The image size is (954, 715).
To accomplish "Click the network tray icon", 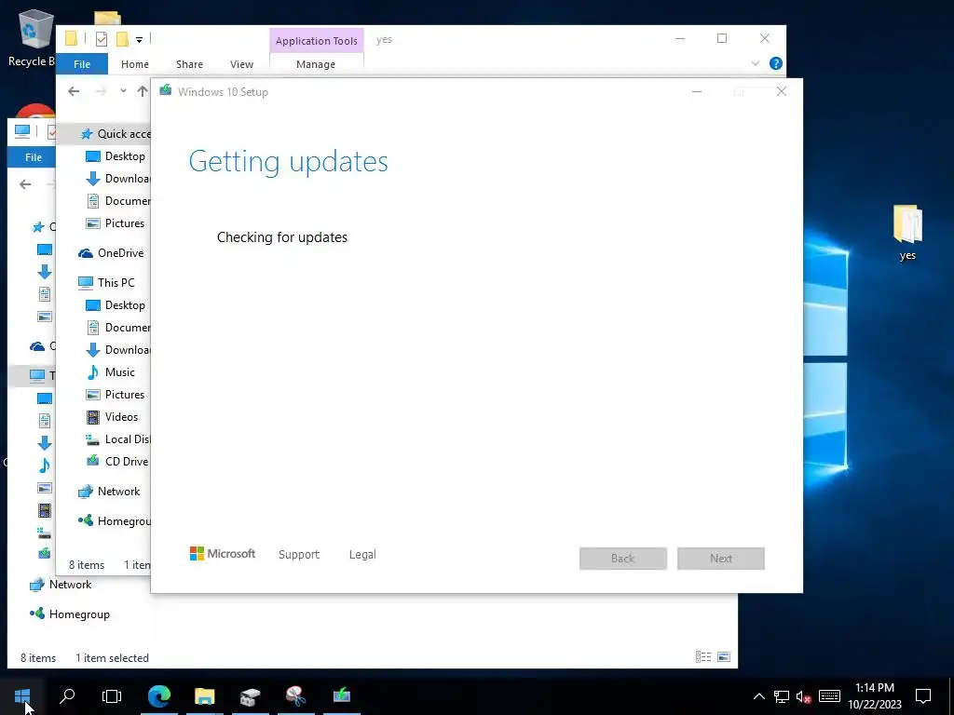I will tap(782, 696).
